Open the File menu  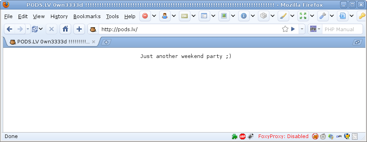pyautogui.click(x=8, y=16)
